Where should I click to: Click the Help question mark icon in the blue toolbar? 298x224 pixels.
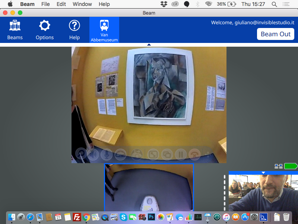(74, 25)
